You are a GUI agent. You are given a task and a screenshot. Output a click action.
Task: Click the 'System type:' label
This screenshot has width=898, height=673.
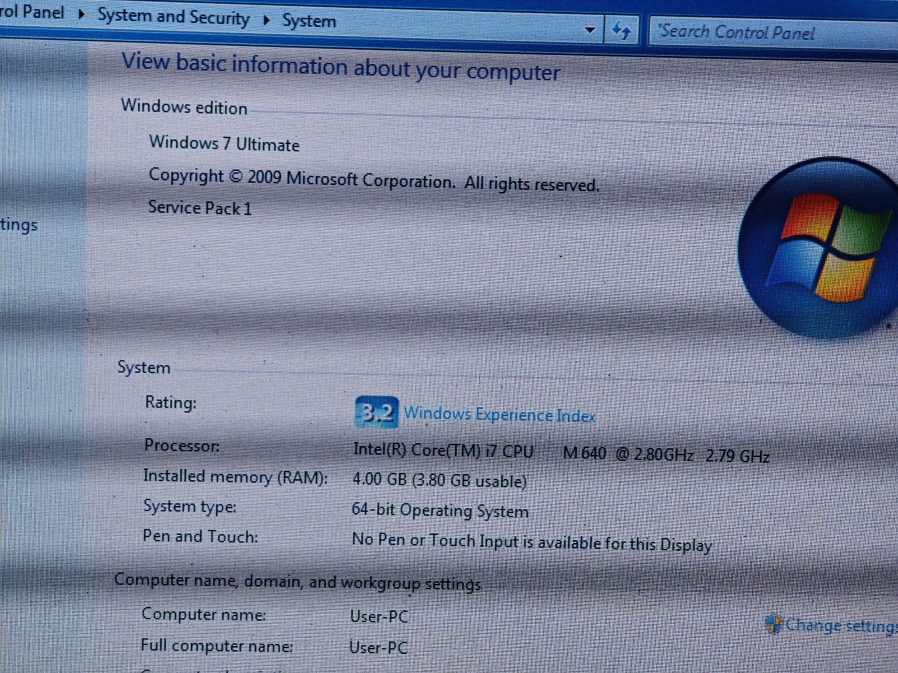(x=190, y=506)
